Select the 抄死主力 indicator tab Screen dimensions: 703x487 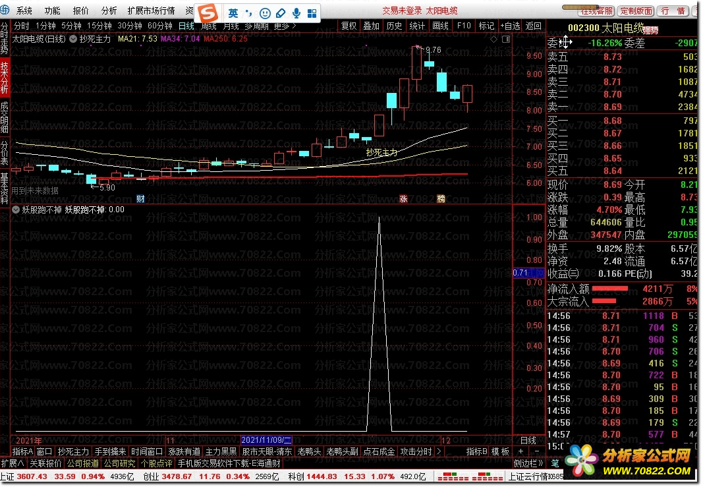coord(73,451)
